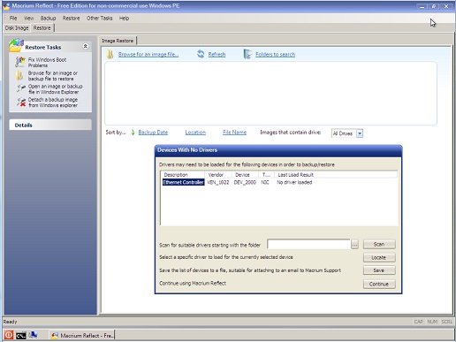Click the DEV_2000 device cell

pos(245,182)
